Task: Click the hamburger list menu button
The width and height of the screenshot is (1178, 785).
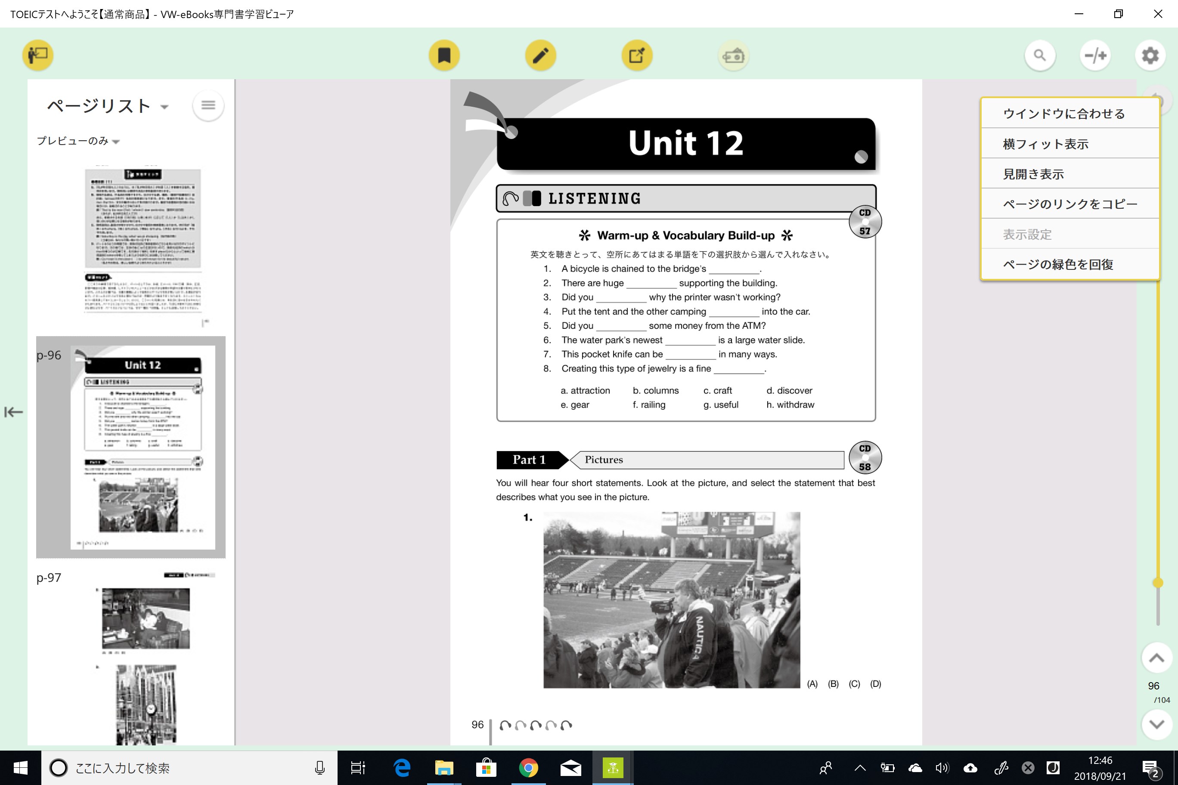Action: [208, 105]
